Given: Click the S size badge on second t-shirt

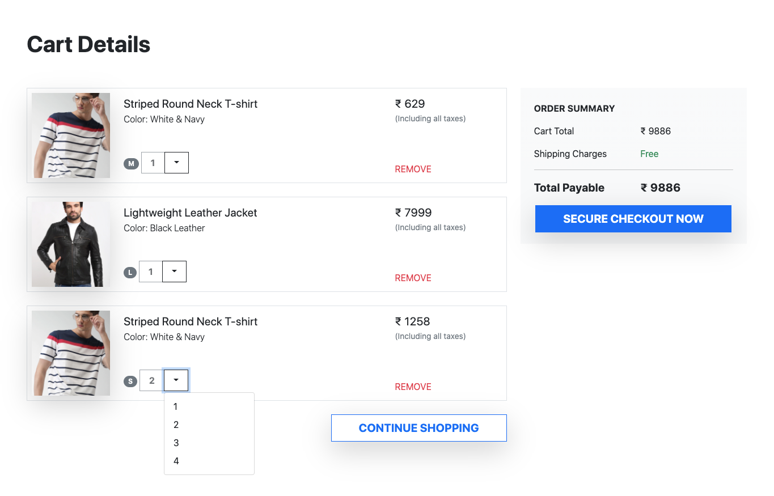Looking at the screenshot, I should pos(130,380).
